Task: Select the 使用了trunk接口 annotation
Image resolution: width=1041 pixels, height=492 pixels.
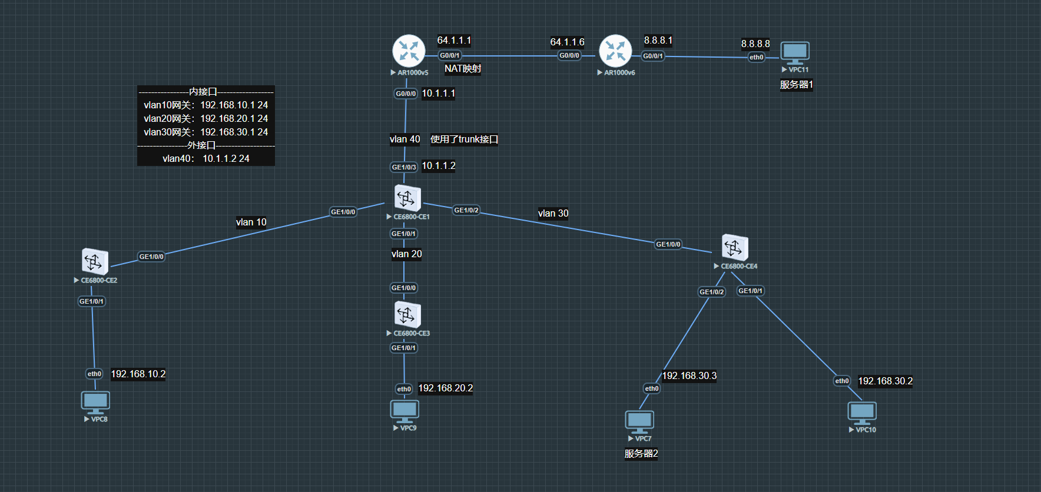Action: tap(464, 139)
